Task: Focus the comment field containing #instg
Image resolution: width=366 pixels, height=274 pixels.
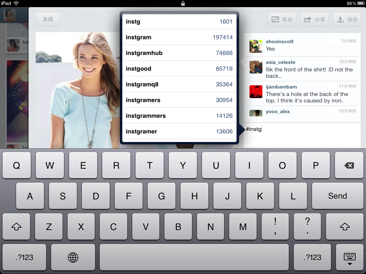Action: point(302,135)
